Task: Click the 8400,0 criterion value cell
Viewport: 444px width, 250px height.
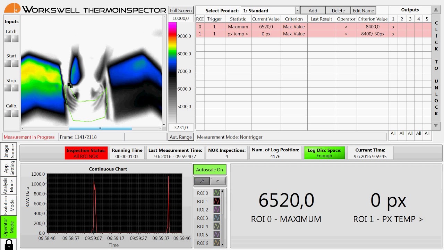Action: pyautogui.click(x=373, y=27)
